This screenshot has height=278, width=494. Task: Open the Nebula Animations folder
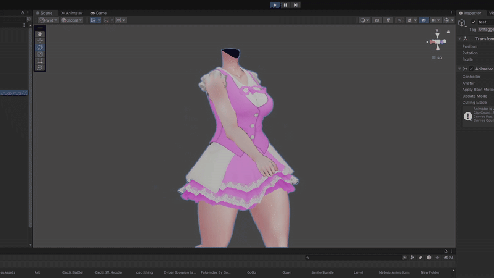point(394,272)
